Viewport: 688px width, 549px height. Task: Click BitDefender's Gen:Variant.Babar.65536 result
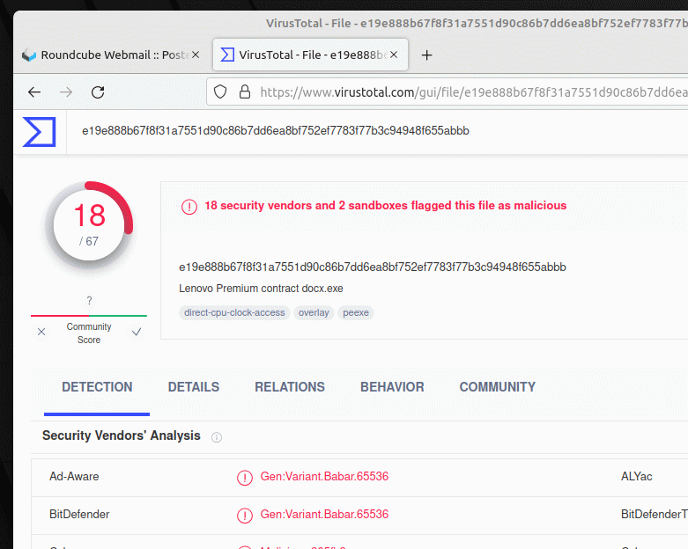[x=324, y=515]
